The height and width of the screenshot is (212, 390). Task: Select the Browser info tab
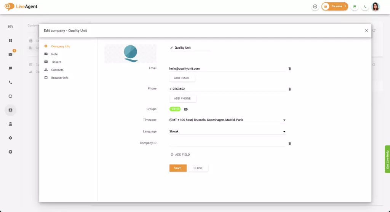click(60, 78)
